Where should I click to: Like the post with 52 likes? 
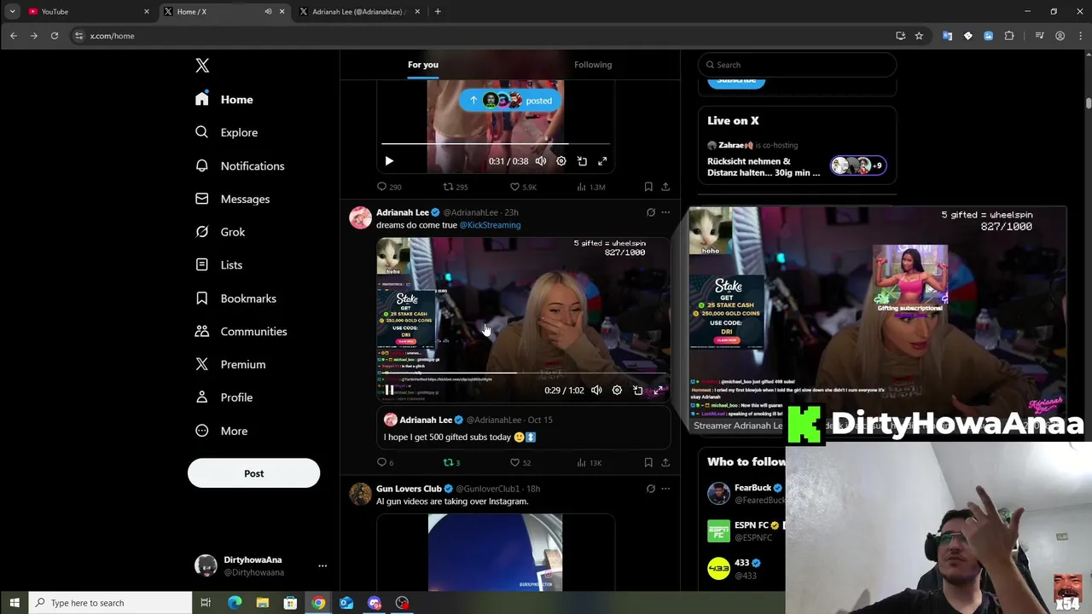click(x=520, y=463)
